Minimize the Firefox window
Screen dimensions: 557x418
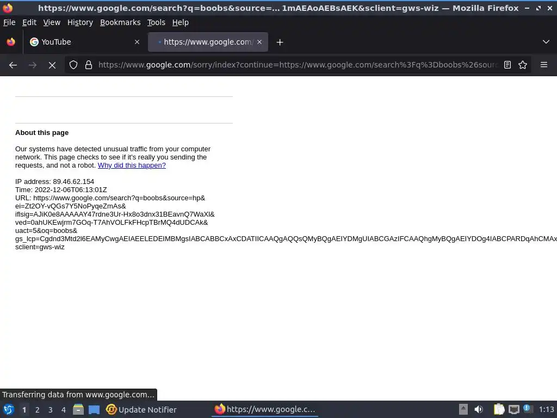coord(527,8)
